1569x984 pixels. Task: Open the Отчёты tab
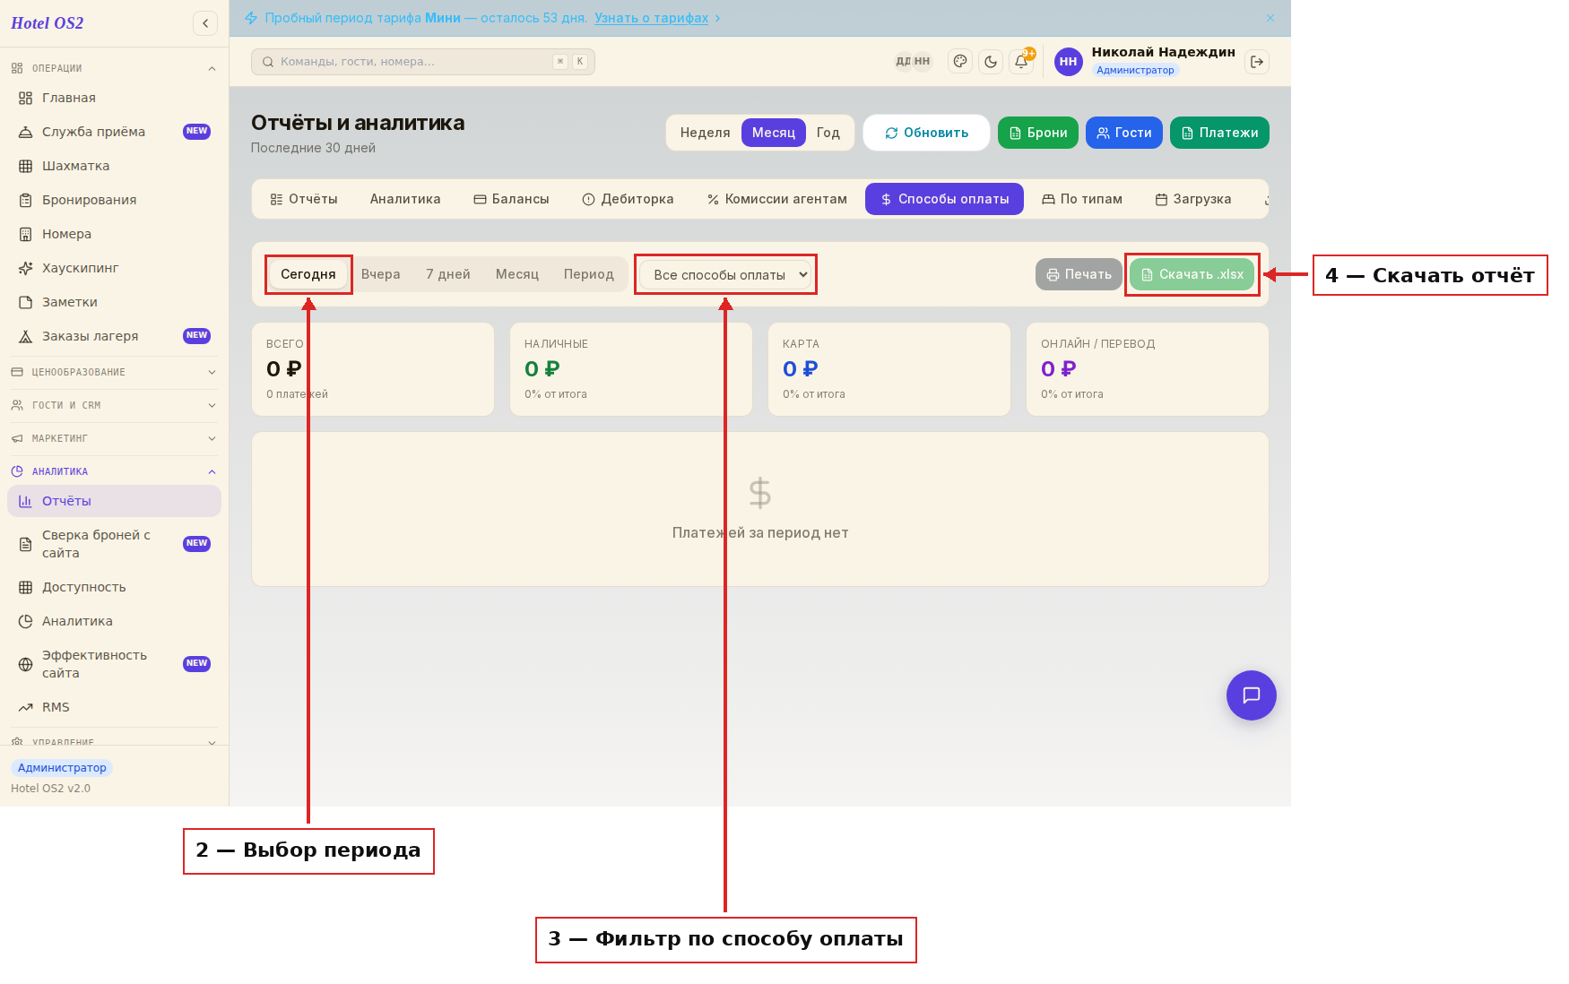click(304, 199)
